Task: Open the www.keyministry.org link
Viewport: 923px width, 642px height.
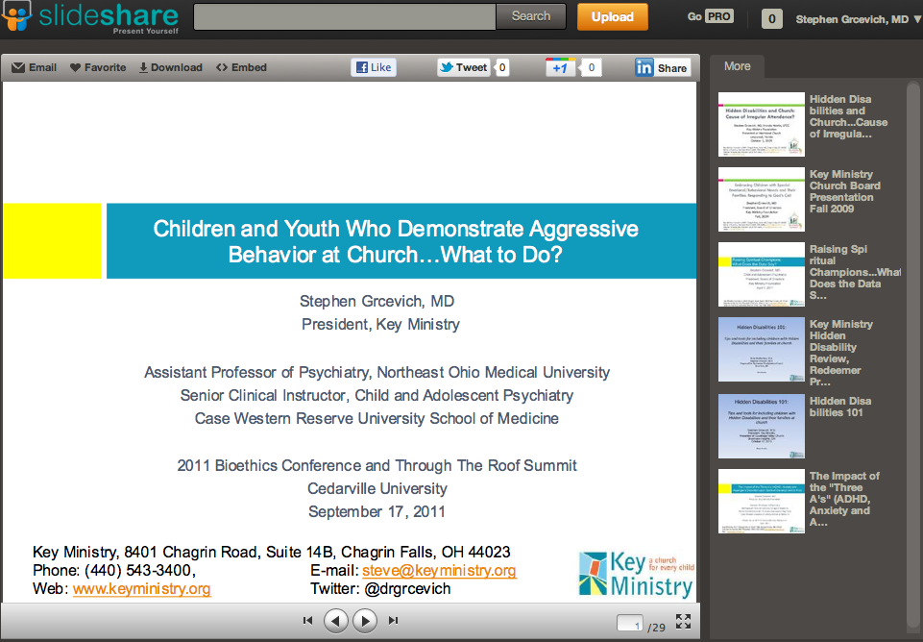Action: tap(141, 588)
